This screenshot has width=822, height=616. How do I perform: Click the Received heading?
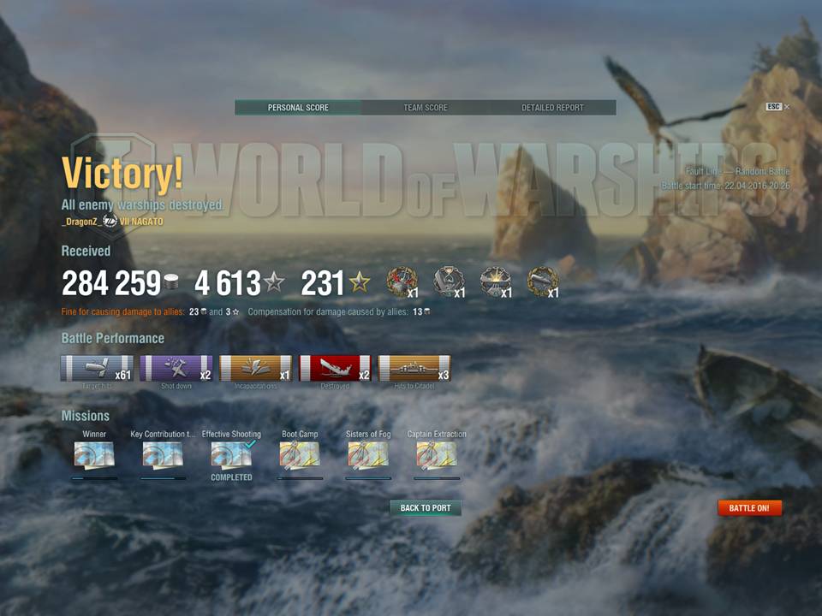86,251
